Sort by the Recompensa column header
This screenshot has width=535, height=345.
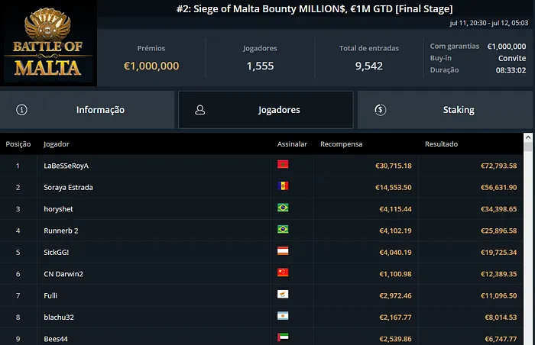(x=341, y=144)
